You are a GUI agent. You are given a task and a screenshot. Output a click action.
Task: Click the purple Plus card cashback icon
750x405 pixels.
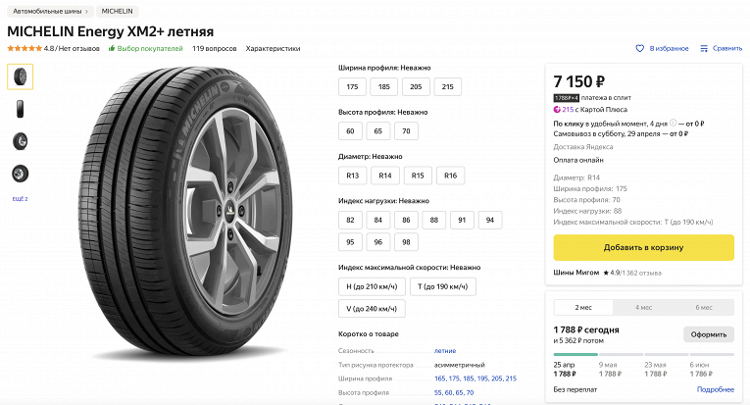tap(557, 110)
